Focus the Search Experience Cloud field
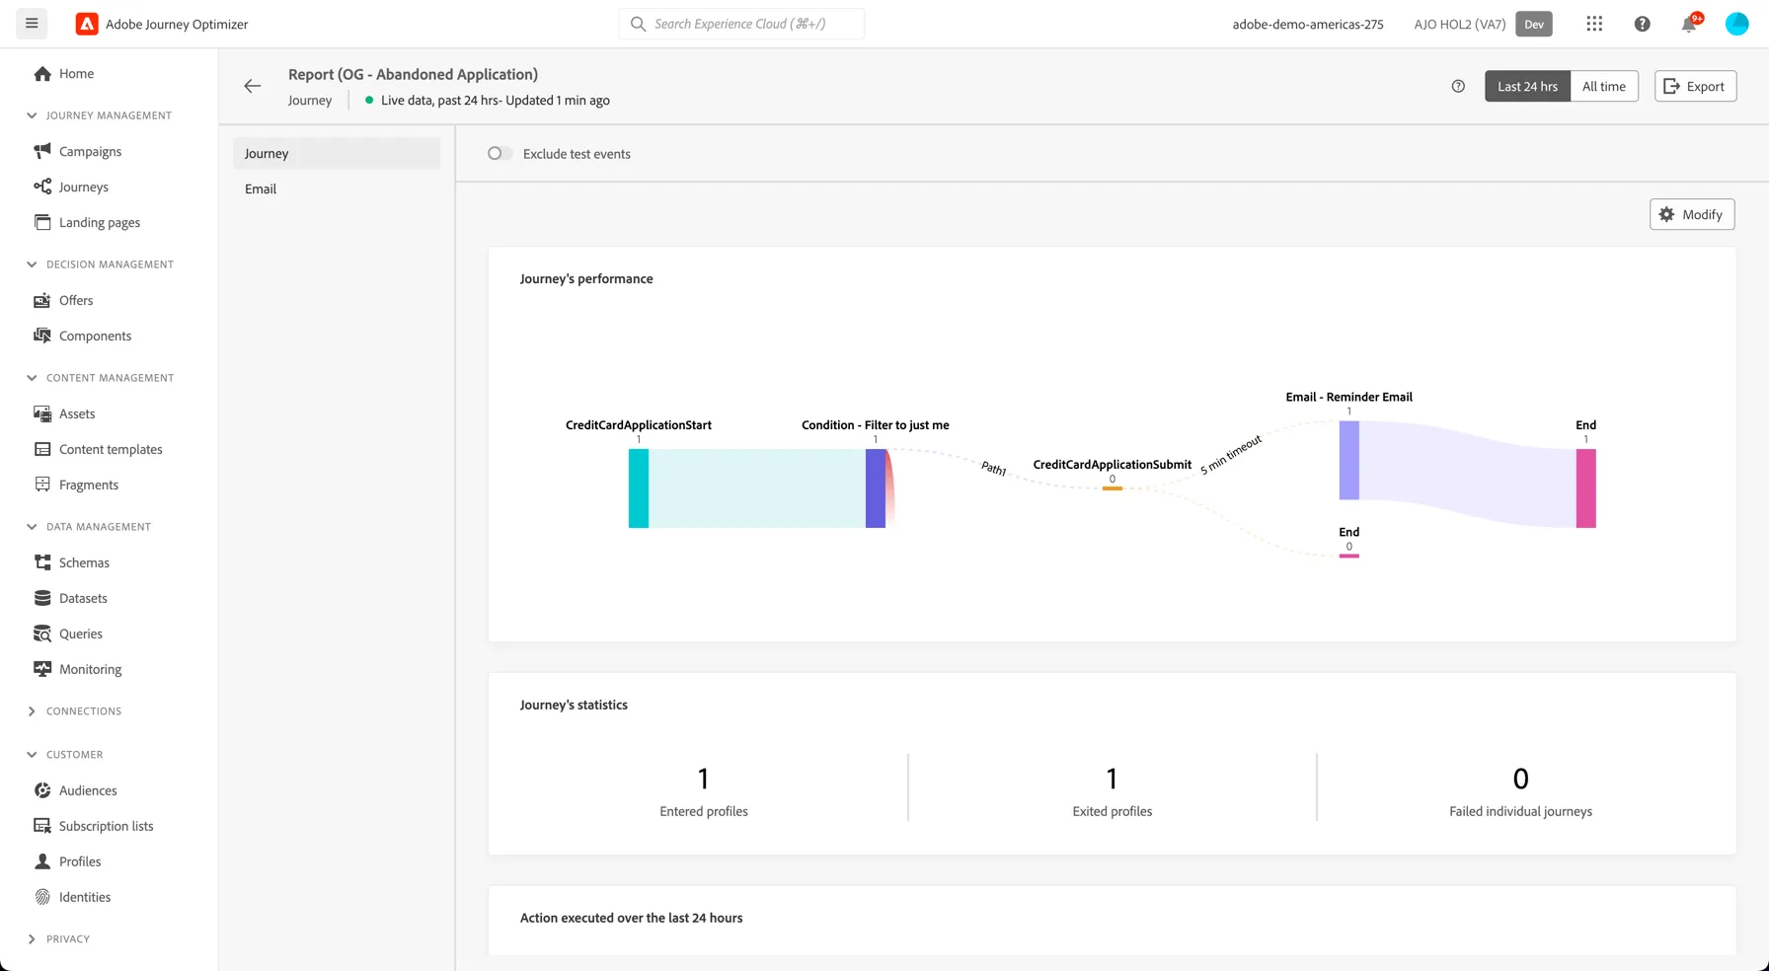This screenshot has width=1769, height=971. (741, 24)
